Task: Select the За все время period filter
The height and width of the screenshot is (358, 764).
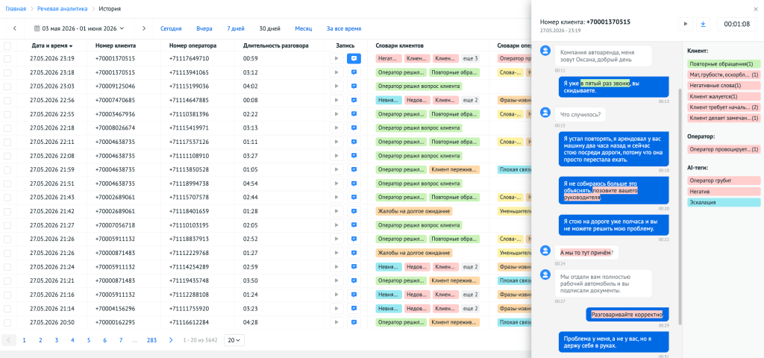Action: tap(344, 29)
